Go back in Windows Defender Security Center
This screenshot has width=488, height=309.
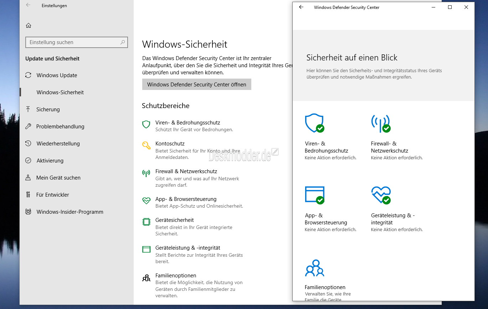(x=301, y=7)
